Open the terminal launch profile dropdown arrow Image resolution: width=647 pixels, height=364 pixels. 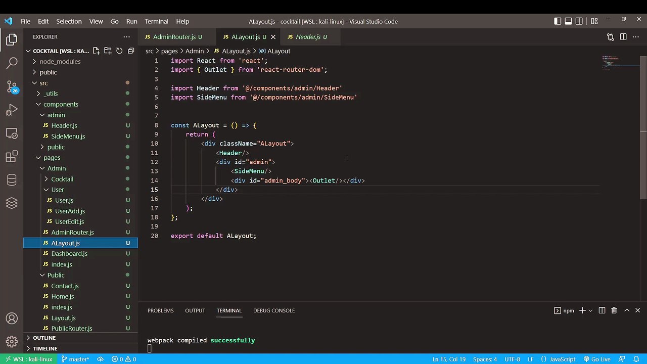pos(591,310)
